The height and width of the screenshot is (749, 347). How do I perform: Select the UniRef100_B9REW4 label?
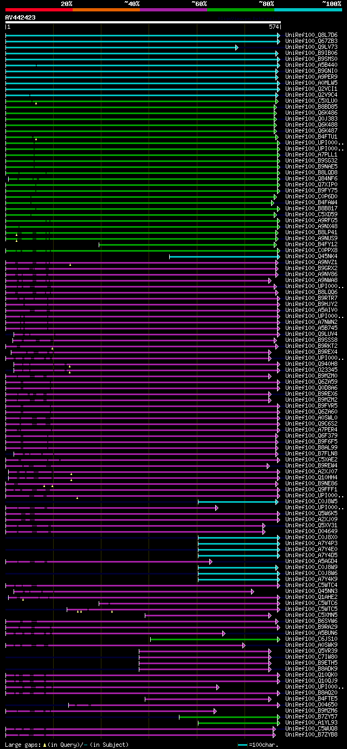[311, 466]
